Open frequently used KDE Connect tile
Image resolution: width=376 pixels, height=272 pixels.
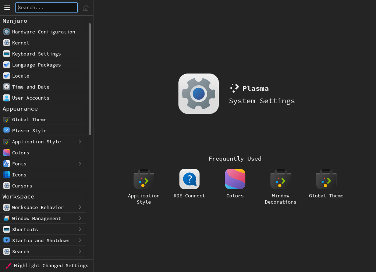[x=189, y=183]
